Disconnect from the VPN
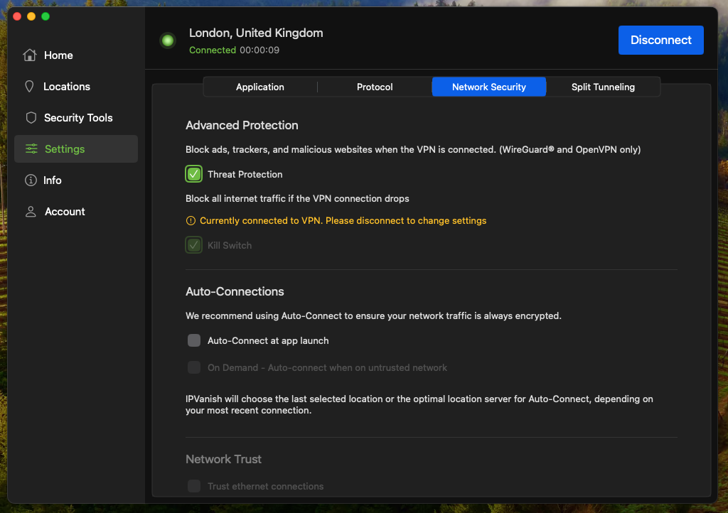728x513 pixels. click(660, 40)
